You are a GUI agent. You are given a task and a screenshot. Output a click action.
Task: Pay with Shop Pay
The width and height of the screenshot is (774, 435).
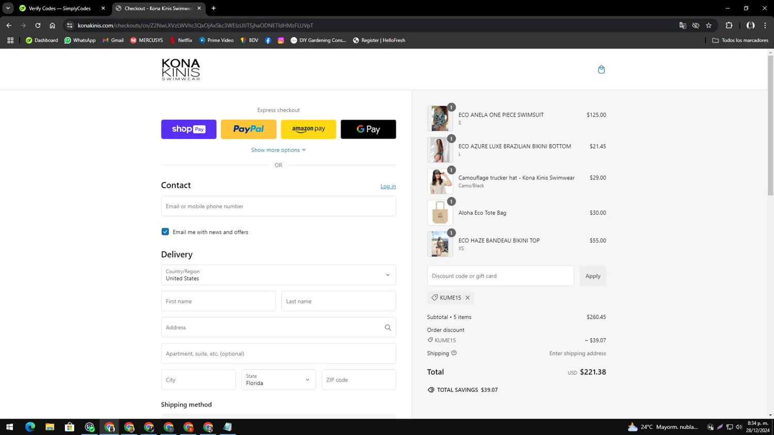(189, 129)
